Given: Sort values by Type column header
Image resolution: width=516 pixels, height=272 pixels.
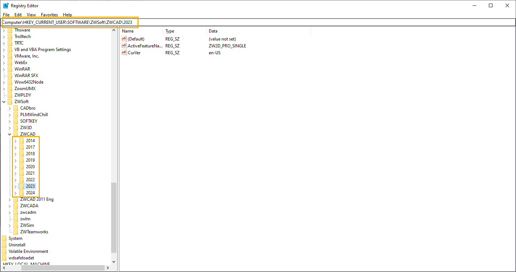Looking at the screenshot, I should point(185,31).
